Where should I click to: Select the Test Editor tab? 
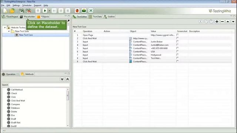pyautogui.click(x=80, y=17)
